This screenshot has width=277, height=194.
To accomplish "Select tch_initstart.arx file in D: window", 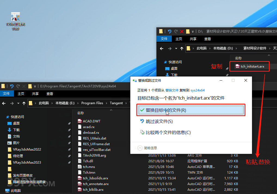I will (250, 66).
